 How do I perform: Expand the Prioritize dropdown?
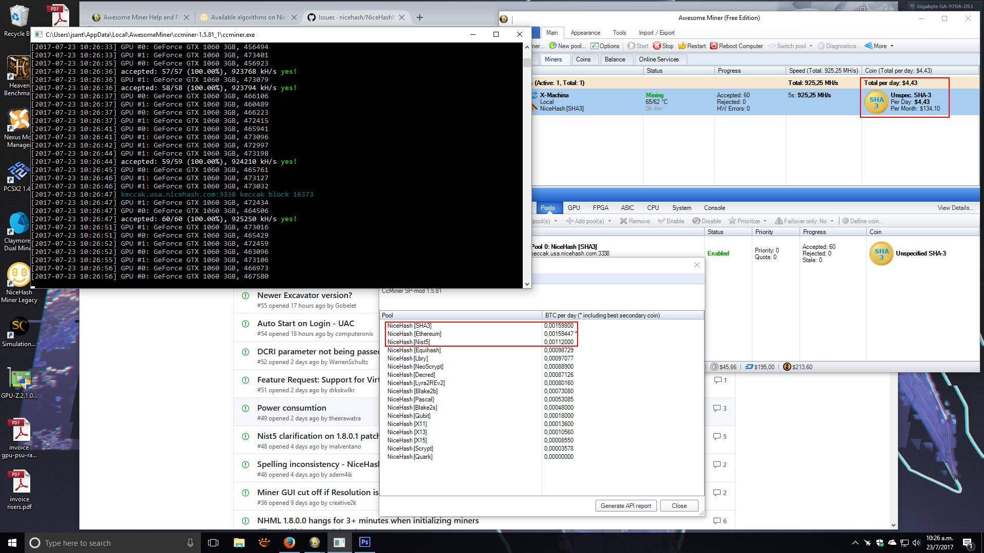coord(765,221)
